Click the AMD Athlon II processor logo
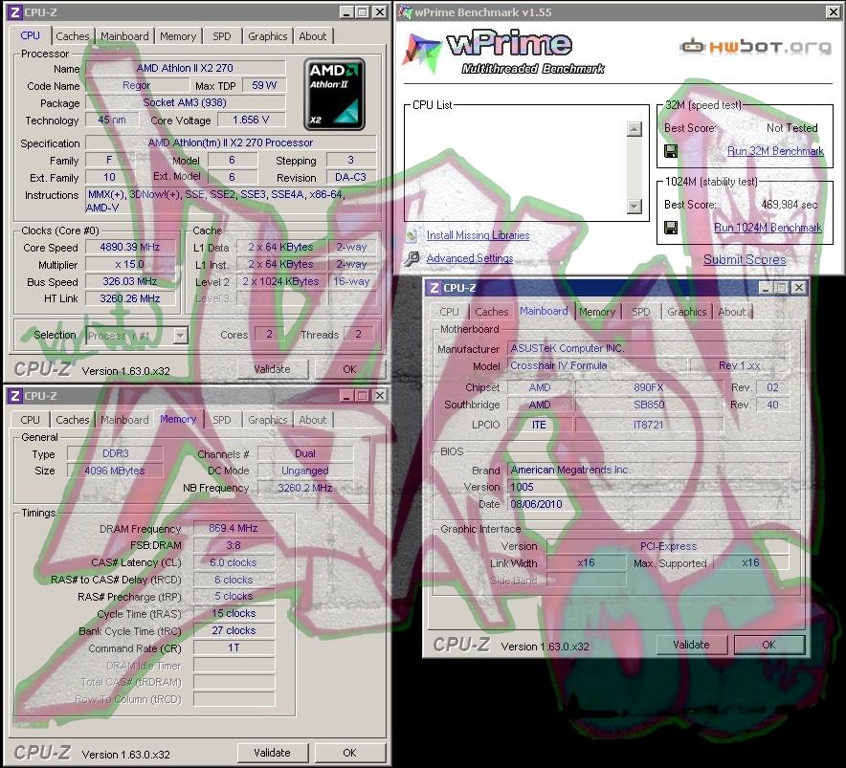The width and height of the screenshot is (846, 768). [334, 95]
